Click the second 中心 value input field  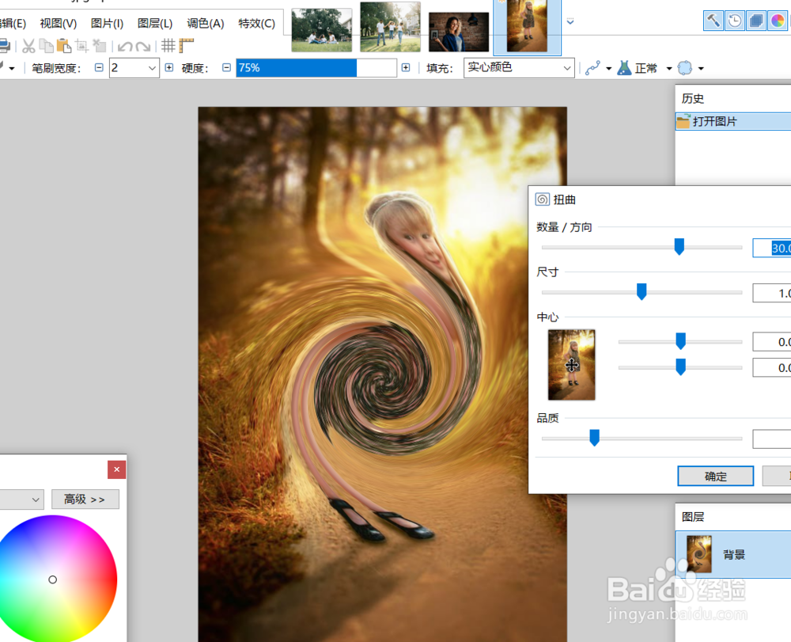772,367
